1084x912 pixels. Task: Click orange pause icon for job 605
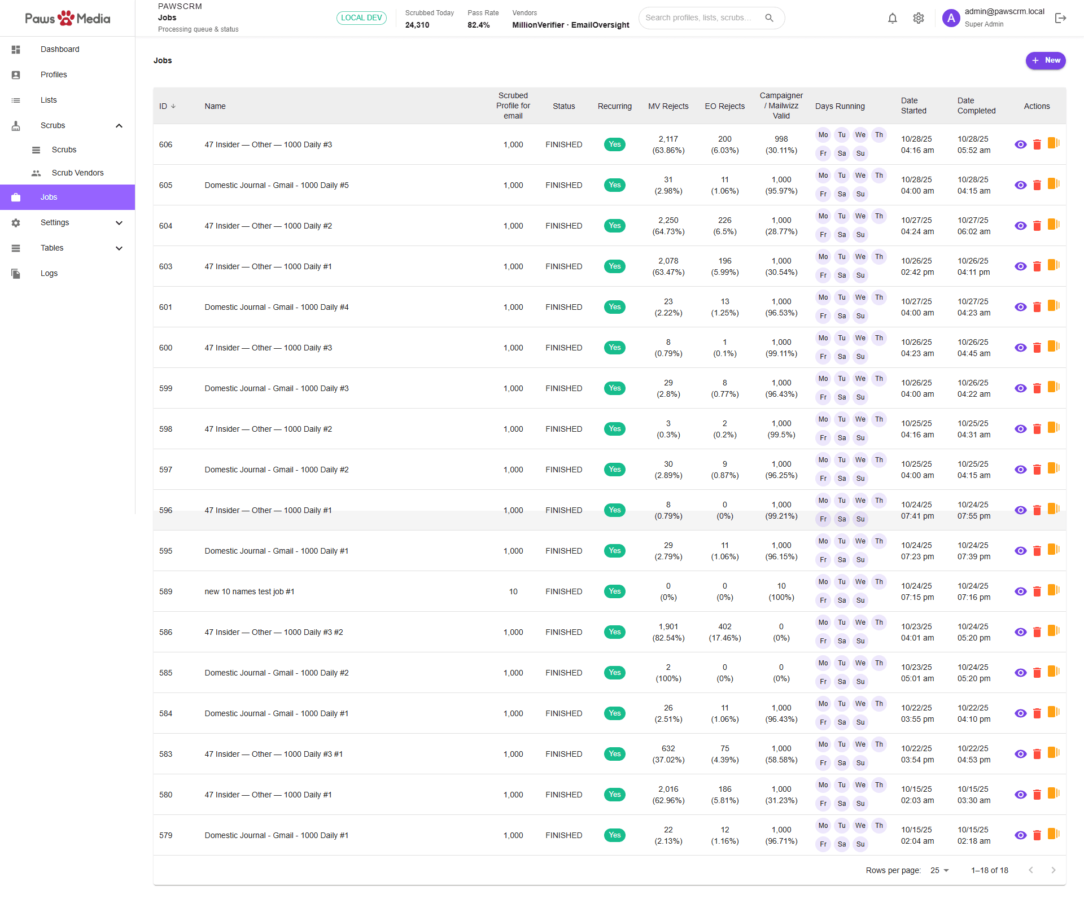(x=1053, y=184)
